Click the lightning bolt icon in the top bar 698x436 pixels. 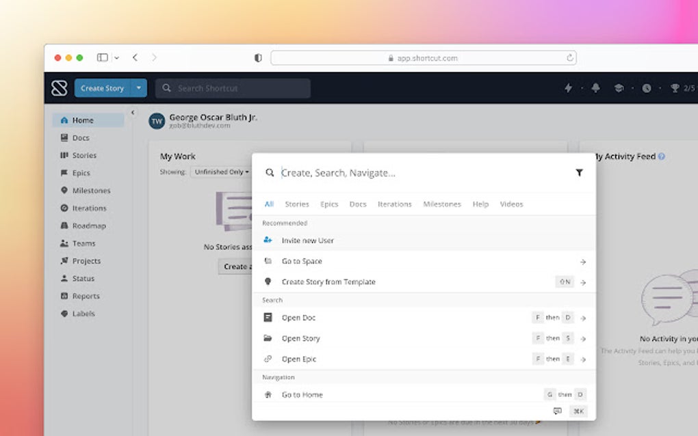click(x=568, y=88)
